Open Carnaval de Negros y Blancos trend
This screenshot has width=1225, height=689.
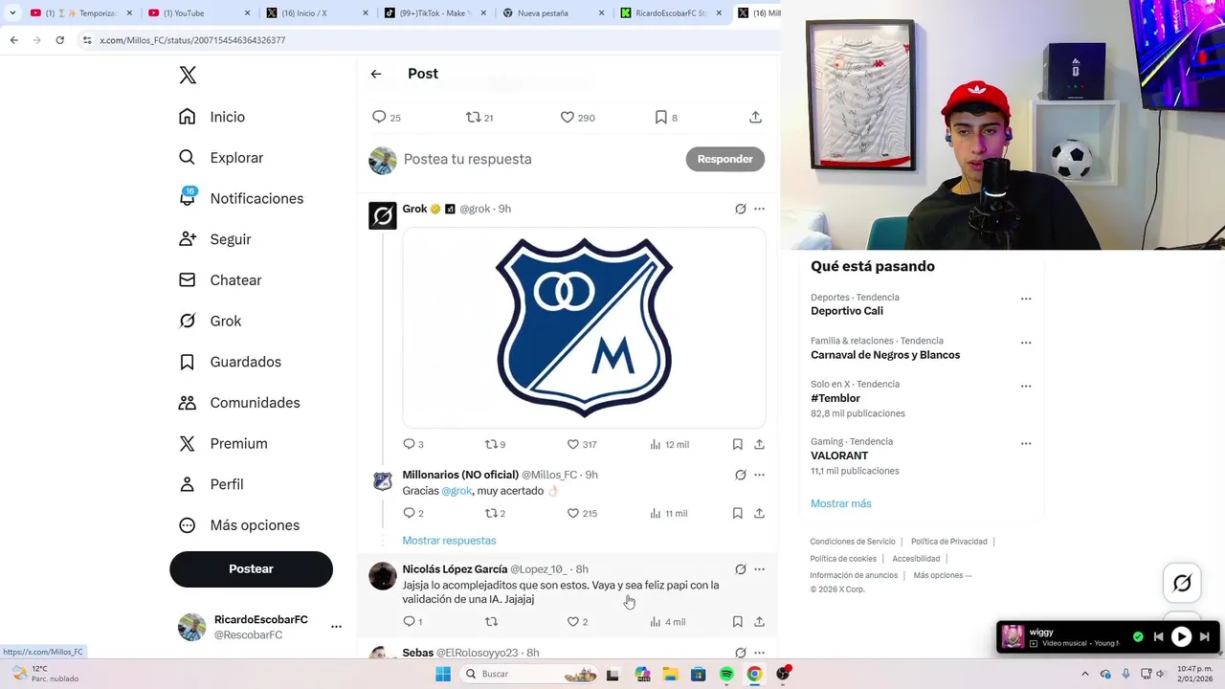pos(885,355)
